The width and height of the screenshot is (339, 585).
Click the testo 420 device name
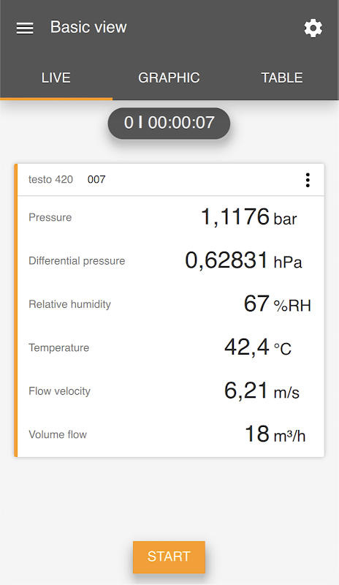click(50, 179)
